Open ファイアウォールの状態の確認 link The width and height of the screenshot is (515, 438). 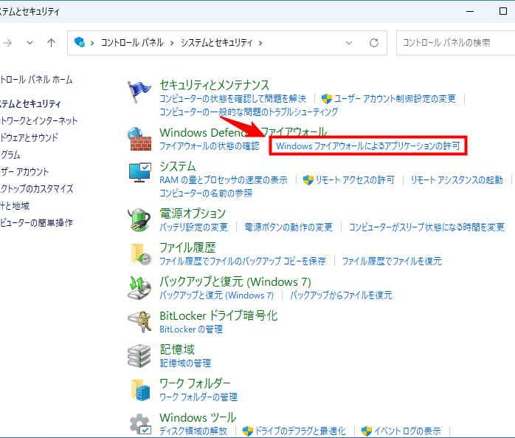[210, 146]
